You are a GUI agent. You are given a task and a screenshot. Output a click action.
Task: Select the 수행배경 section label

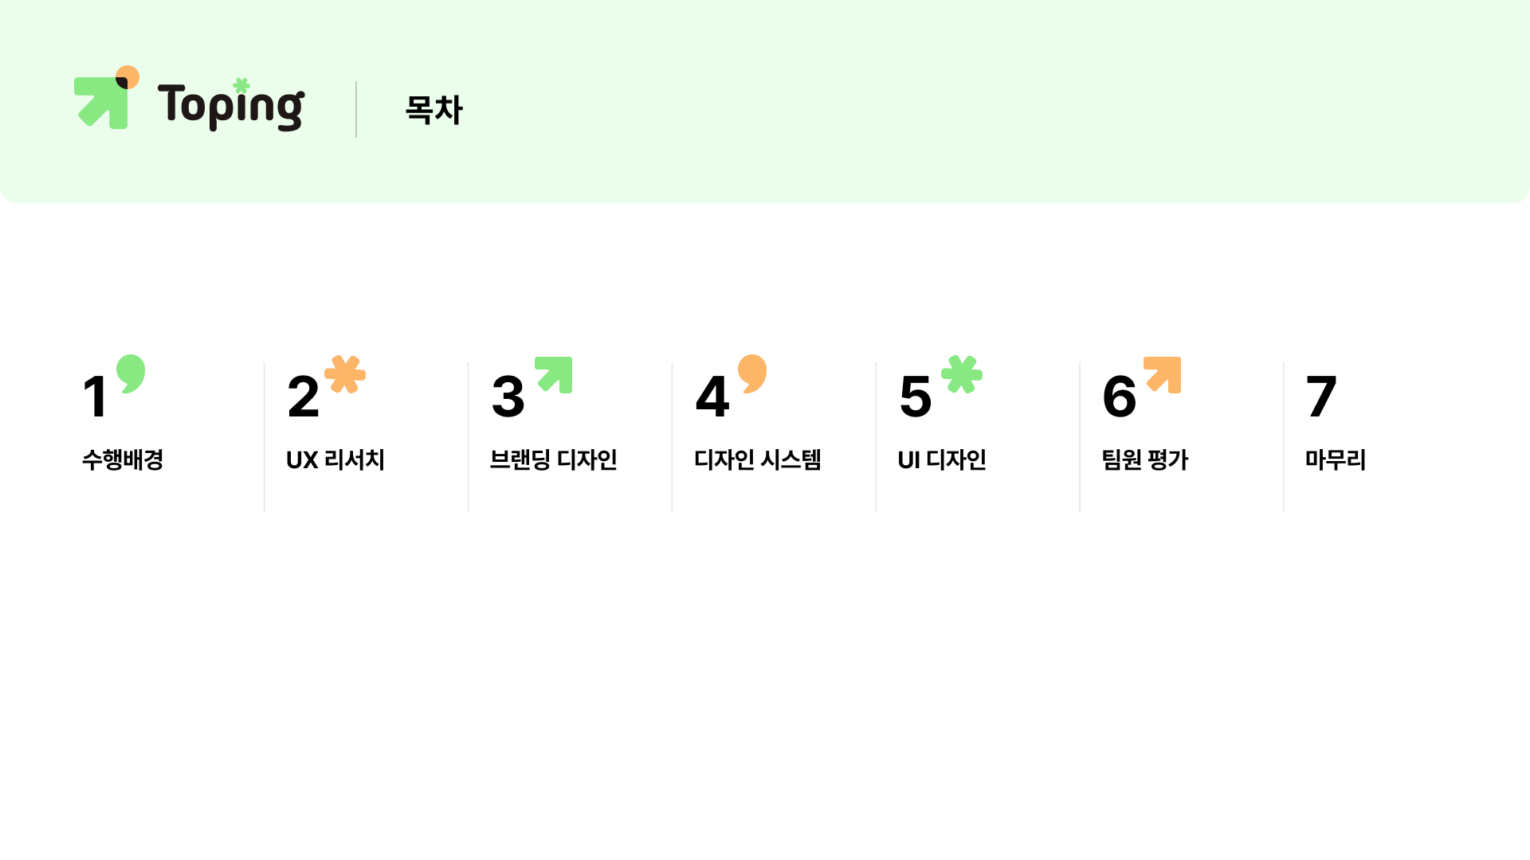[x=123, y=459]
